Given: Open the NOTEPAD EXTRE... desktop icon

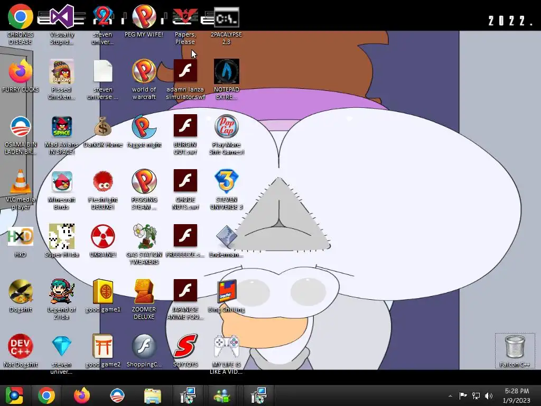Looking at the screenshot, I should pyautogui.click(x=226, y=71).
